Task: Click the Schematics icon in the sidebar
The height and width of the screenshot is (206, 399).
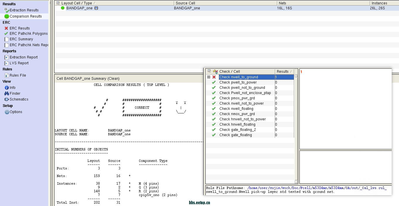Action: (7, 99)
